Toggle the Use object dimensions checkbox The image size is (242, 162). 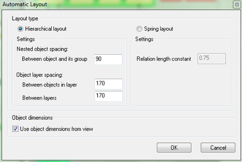[15, 129]
